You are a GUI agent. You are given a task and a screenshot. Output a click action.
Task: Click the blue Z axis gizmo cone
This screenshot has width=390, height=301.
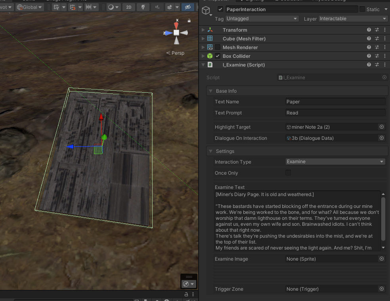point(169,32)
